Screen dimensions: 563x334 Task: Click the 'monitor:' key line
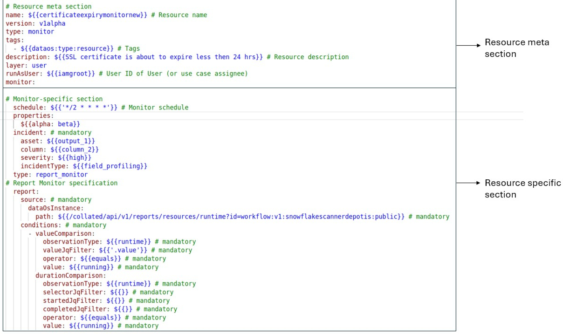click(21, 82)
